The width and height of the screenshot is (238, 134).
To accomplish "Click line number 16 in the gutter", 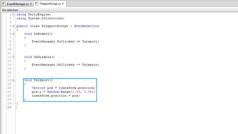I will 9,73.
